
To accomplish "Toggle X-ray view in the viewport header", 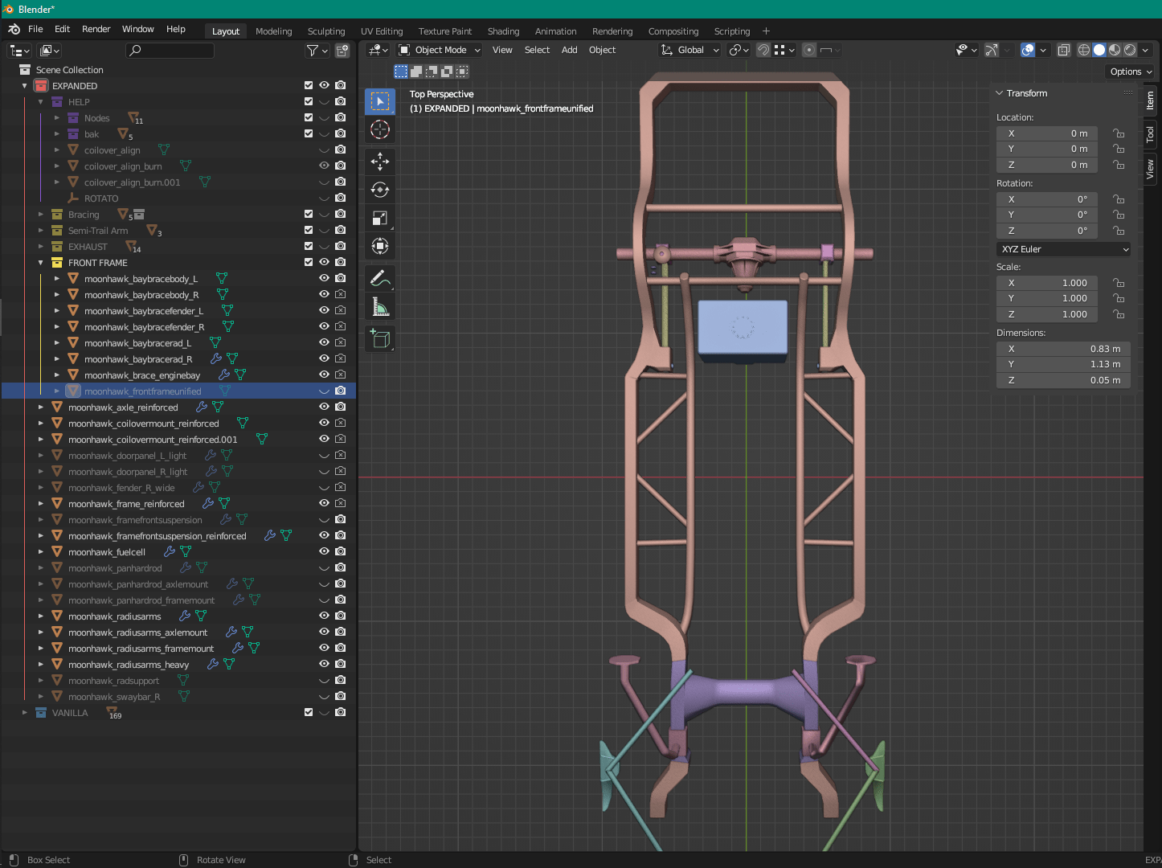I will 1063,50.
